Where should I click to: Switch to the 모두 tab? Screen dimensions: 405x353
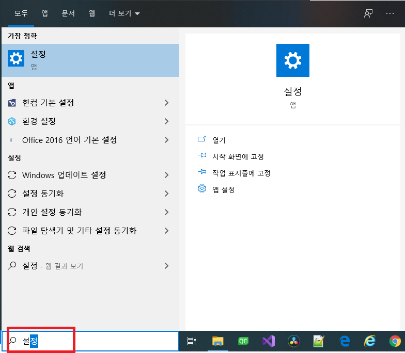coord(21,13)
